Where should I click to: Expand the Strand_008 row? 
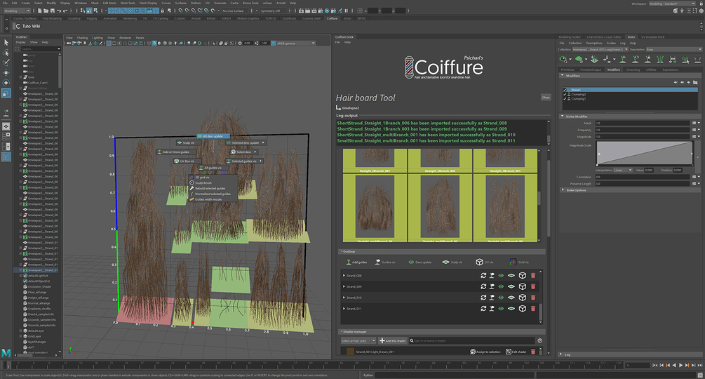click(344, 275)
